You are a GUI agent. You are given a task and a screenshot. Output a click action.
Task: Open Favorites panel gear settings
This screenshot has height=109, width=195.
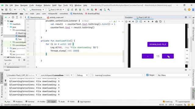[24, 60]
